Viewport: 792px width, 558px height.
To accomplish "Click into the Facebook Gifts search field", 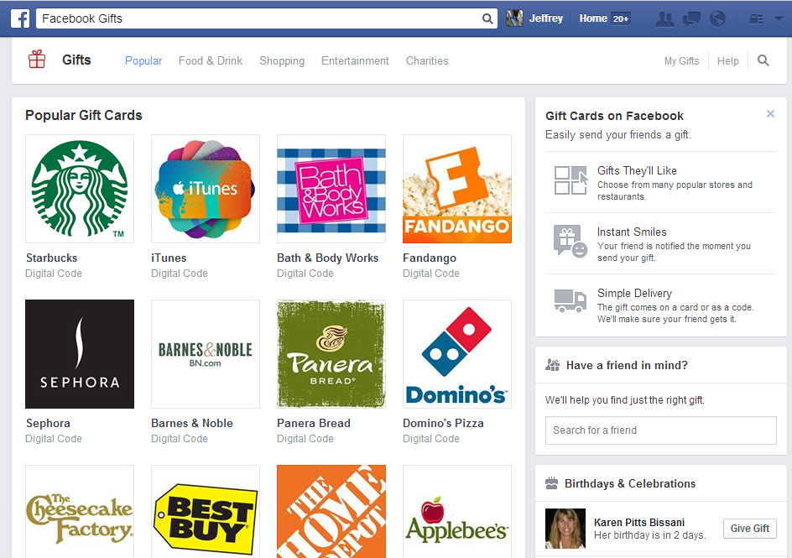I will click(x=266, y=18).
